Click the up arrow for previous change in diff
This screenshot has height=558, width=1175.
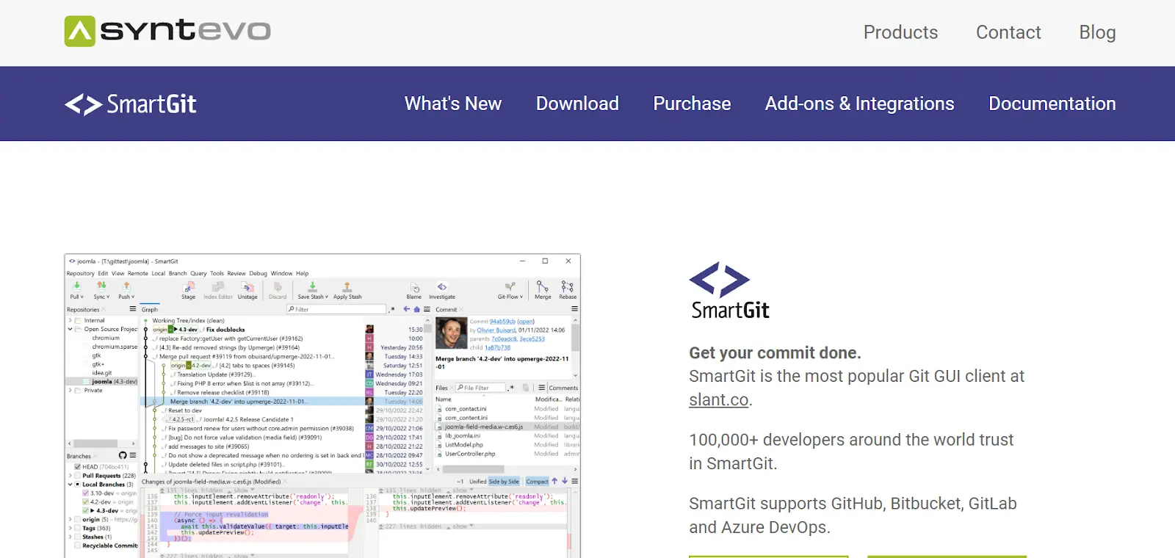click(554, 482)
